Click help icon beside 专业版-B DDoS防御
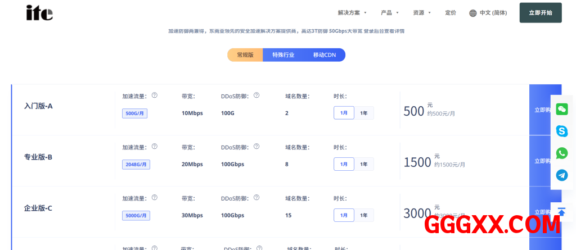576x250 pixels. pyautogui.click(x=256, y=147)
